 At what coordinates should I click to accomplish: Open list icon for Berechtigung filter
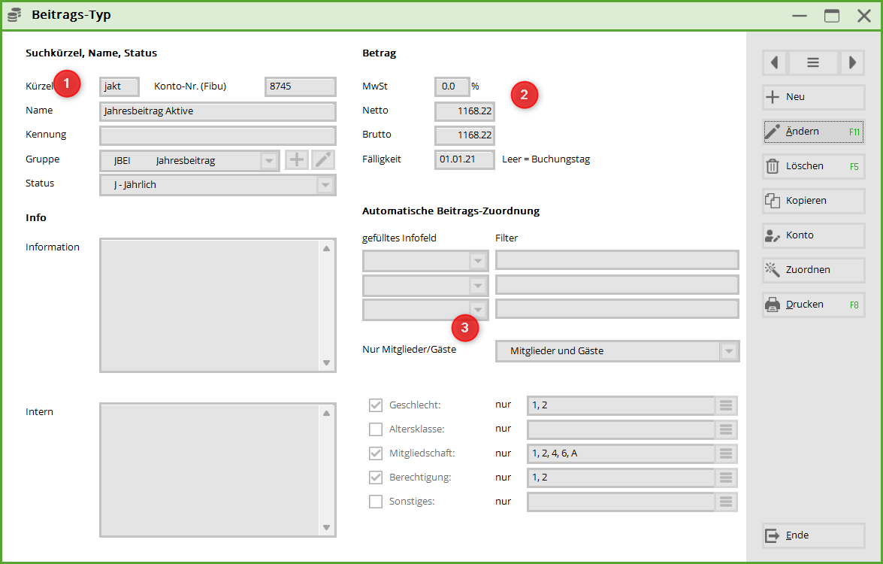[726, 478]
